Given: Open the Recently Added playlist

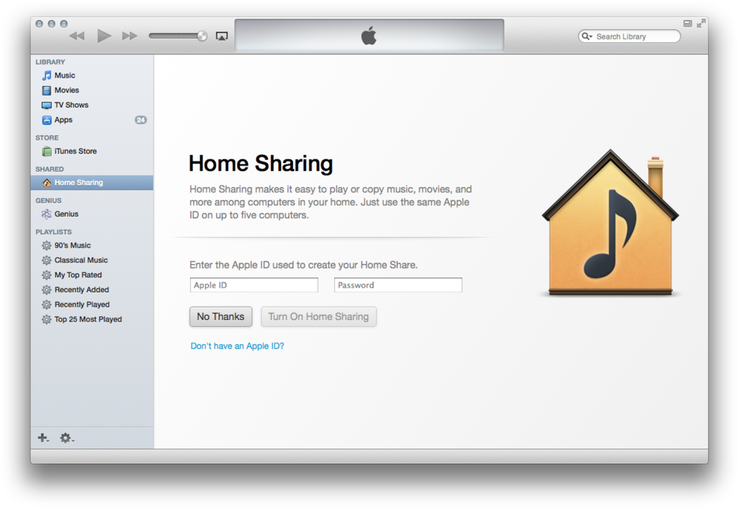Looking at the screenshot, I should coord(92,290).
